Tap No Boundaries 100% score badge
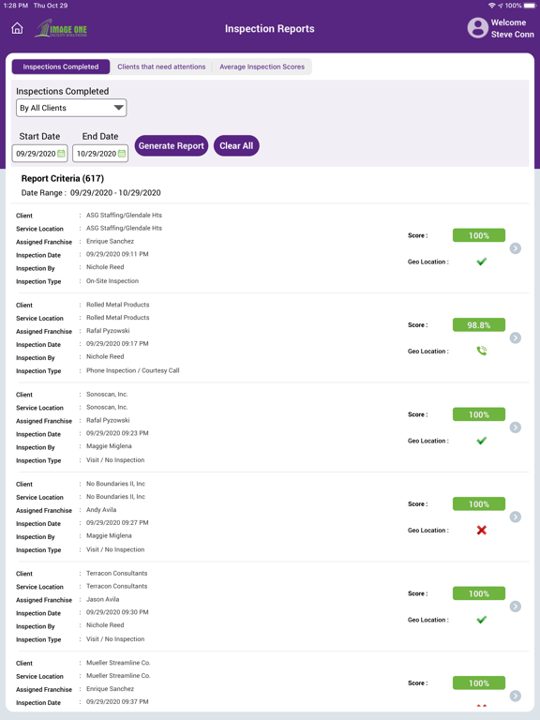The width and height of the screenshot is (540, 720). pos(479,504)
